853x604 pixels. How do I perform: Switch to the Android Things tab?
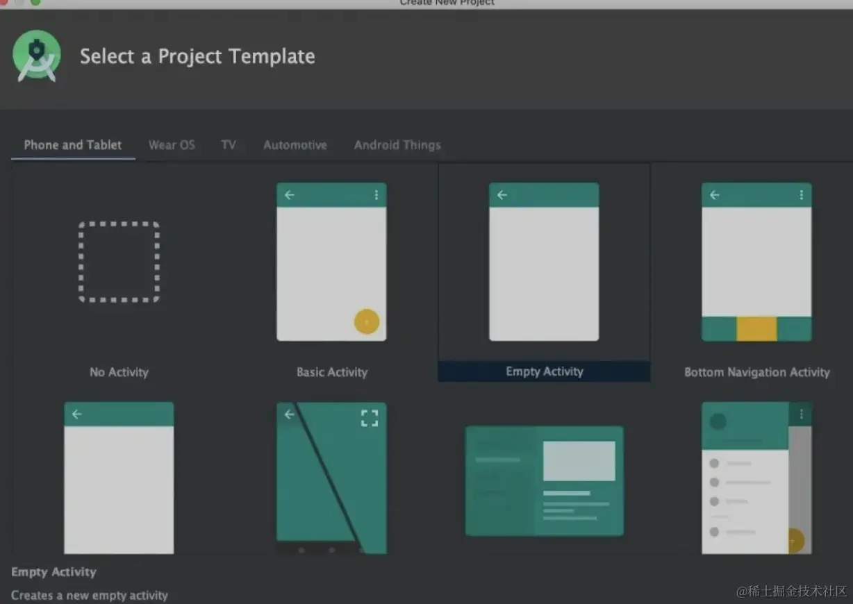397,145
